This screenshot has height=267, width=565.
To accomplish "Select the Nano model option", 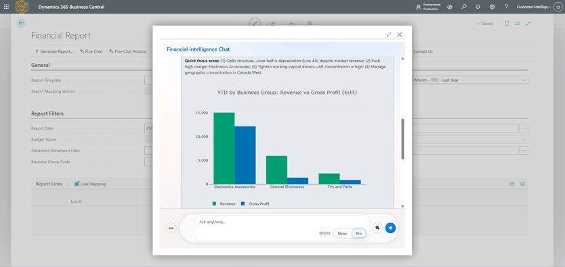I will 342,234.
